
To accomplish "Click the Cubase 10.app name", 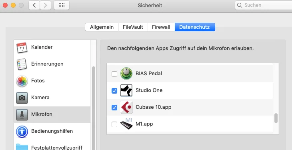I will tap(154, 107).
